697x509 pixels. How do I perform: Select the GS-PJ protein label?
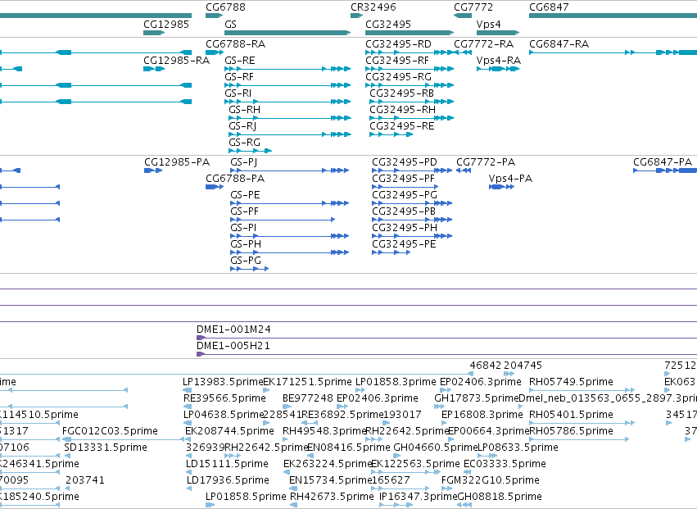coord(243,162)
